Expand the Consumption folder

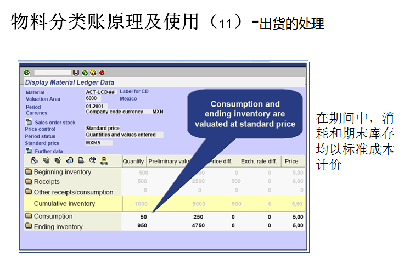(29, 216)
